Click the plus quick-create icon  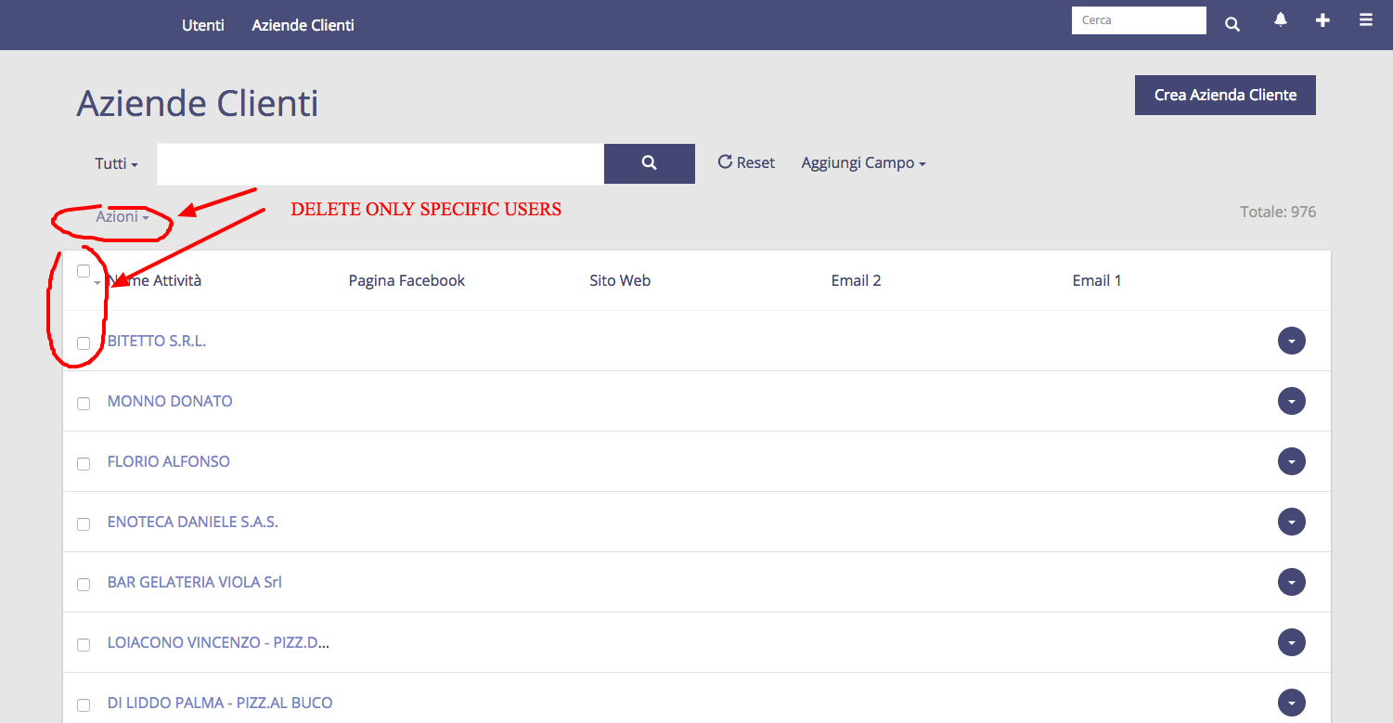point(1322,20)
